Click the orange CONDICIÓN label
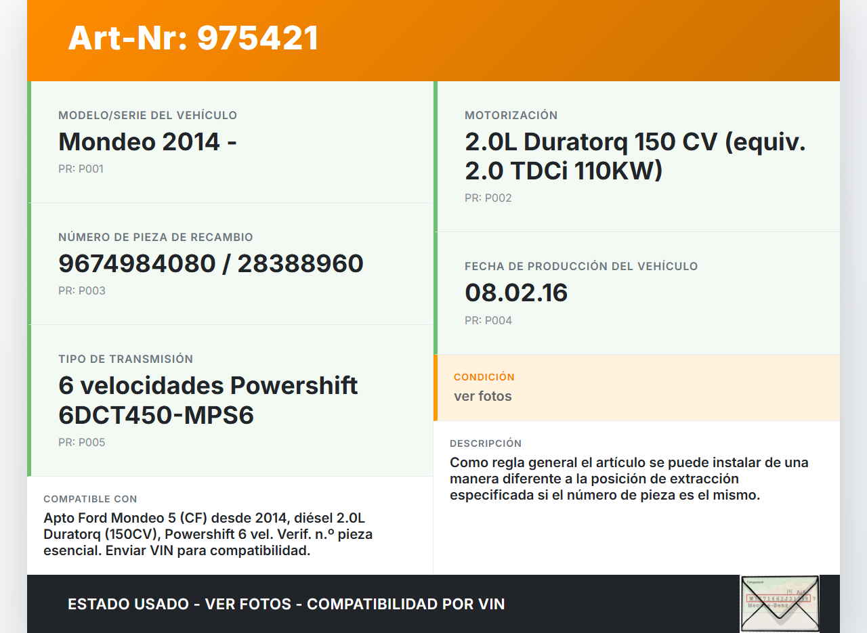This screenshot has height=633, width=867. [x=484, y=377]
